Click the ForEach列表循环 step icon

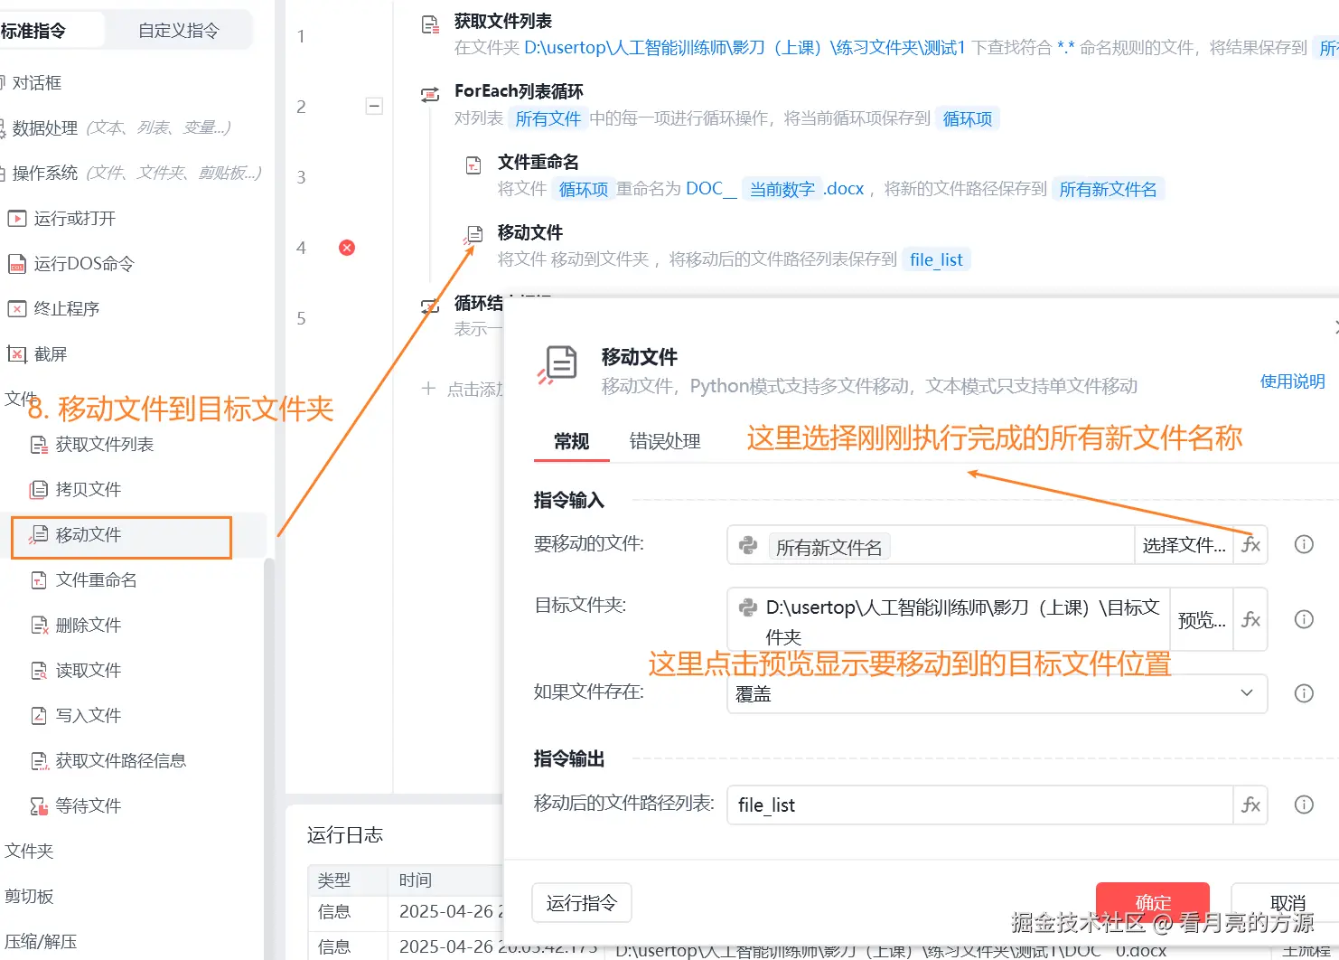(430, 94)
